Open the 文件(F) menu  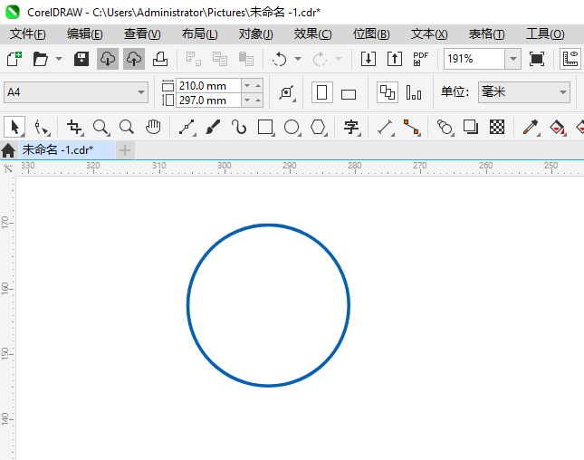click(28, 34)
